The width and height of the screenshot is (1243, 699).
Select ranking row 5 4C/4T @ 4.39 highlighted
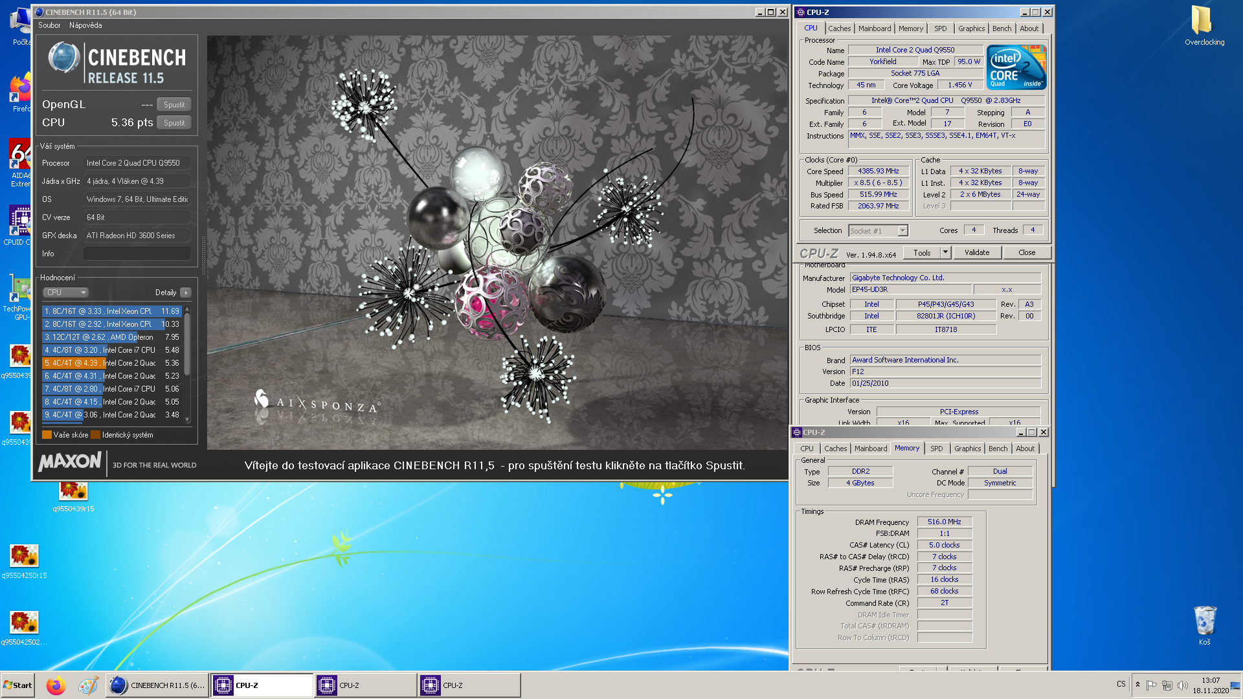pos(112,363)
